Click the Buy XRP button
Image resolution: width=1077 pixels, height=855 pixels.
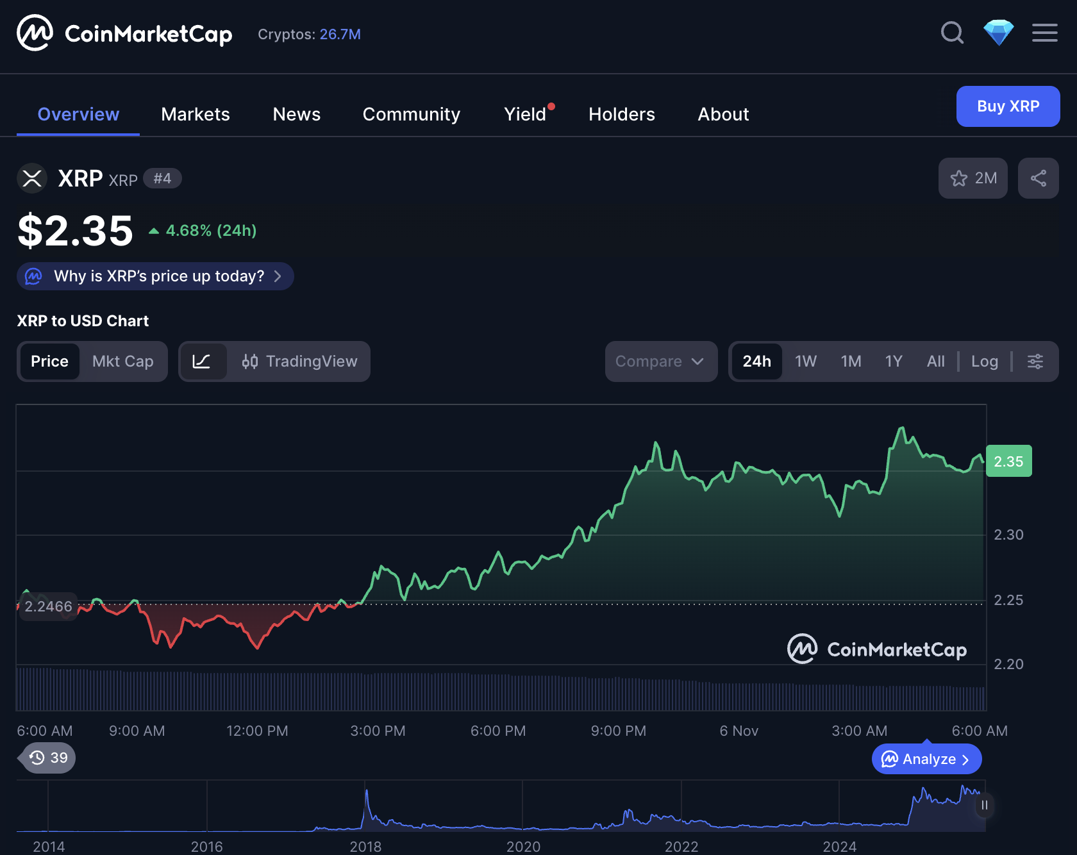(x=1008, y=106)
